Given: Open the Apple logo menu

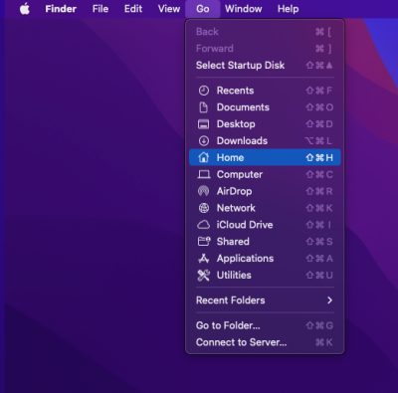Looking at the screenshot, I should point(25,9).
